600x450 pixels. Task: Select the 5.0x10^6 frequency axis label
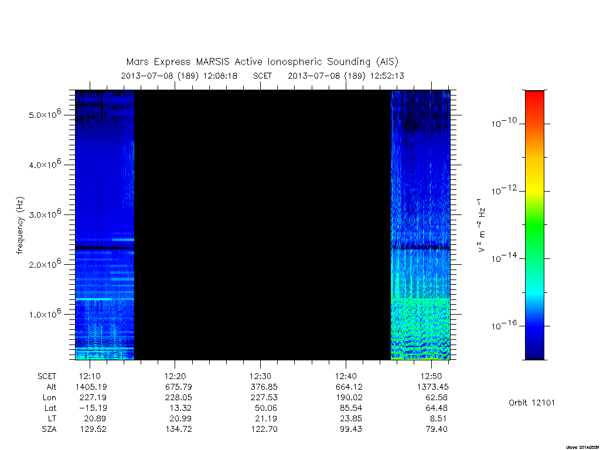tap(45, 114)
